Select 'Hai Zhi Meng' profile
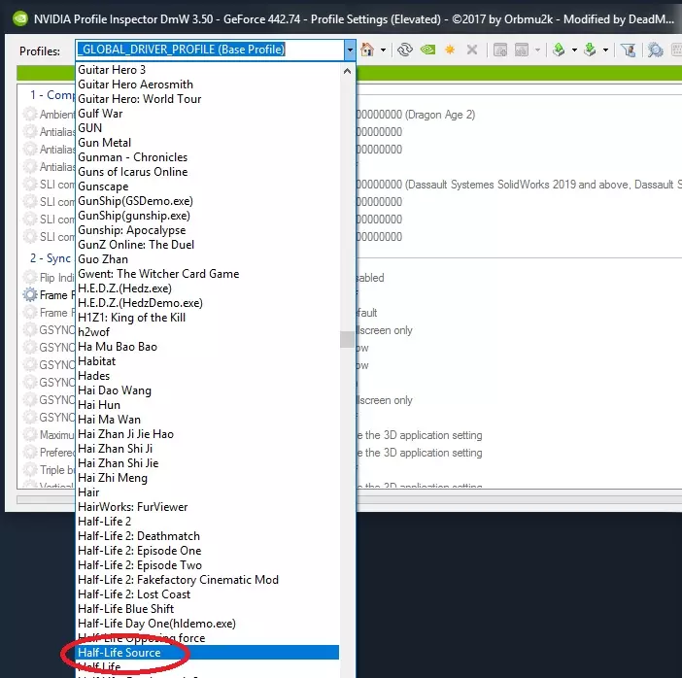The width and height of the screenshot is (682, 678). coord(208,478)
